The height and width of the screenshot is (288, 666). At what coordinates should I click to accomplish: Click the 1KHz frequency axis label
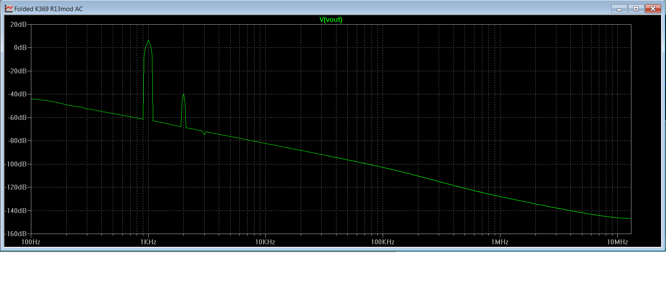pyautogui.click(x=148, y=242)
